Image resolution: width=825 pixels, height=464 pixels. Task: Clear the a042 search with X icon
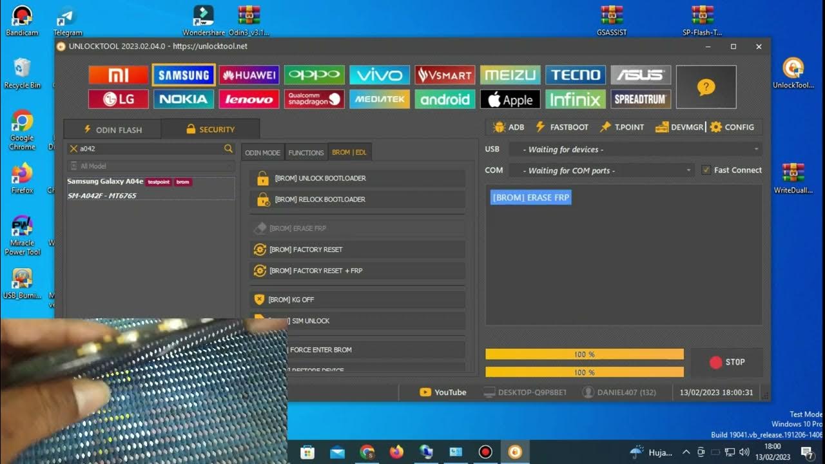coord(73,148)
